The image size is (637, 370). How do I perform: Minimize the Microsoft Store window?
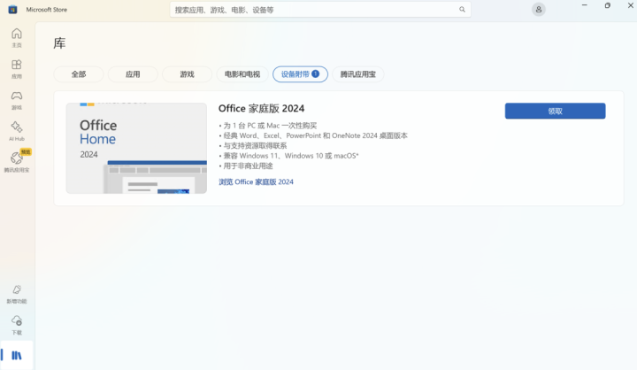pos(585,5)
